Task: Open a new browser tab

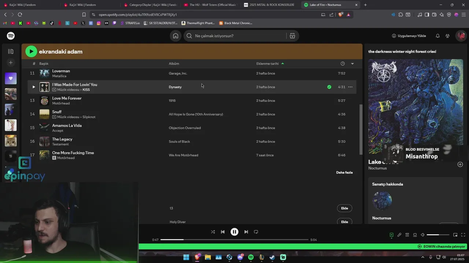Action: 365,5
